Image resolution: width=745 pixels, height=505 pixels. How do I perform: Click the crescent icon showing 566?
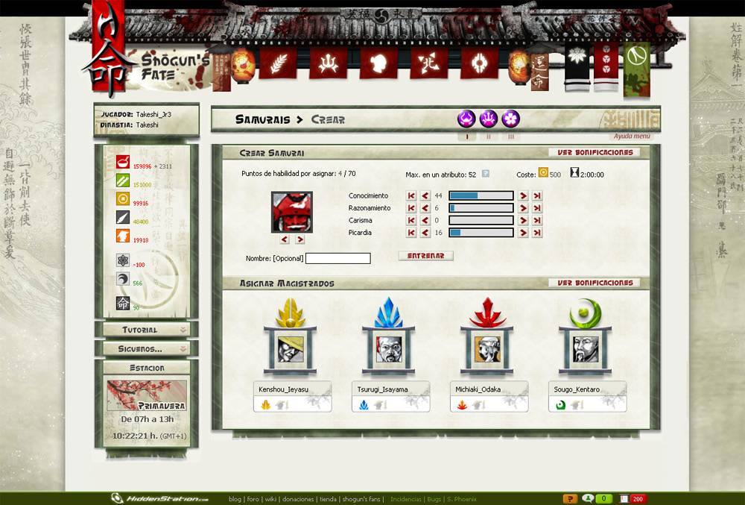(123, 279)
